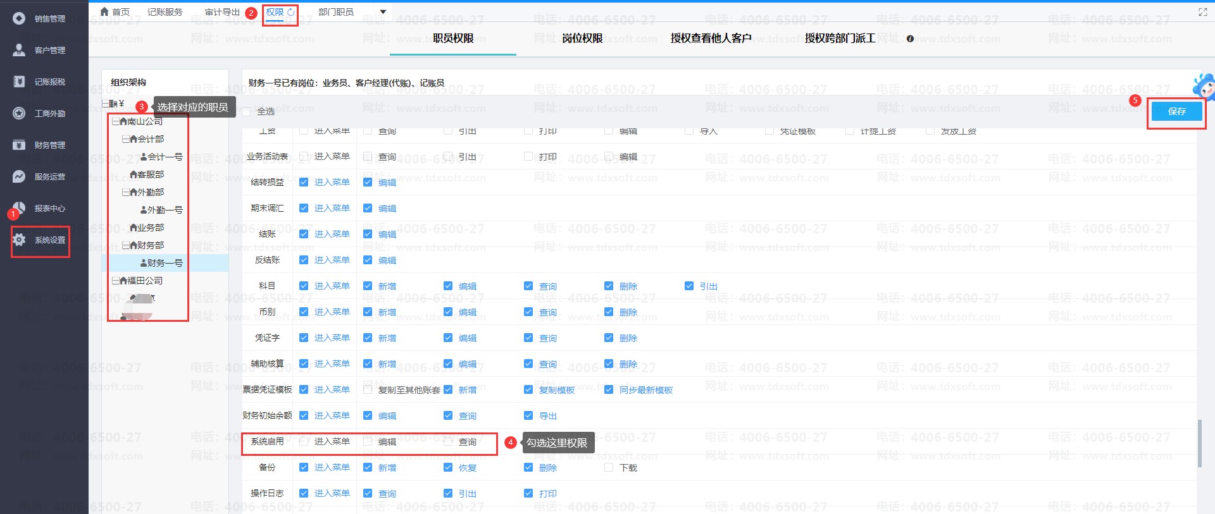
Task: Open 报表中心 pie chart icon
Action: [x=19, y=208]
